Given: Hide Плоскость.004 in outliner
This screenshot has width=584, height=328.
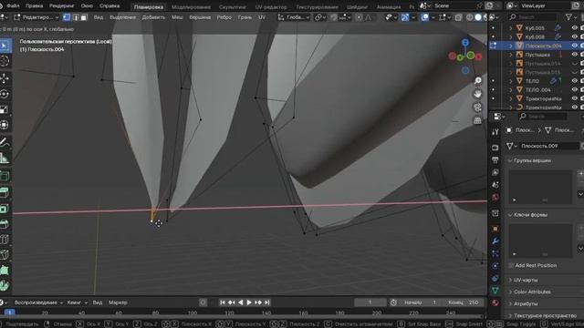Looking at the screenshot, I should (574, 46).
